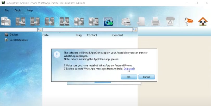Select Local Databases in the left tree

click(18, 40)
